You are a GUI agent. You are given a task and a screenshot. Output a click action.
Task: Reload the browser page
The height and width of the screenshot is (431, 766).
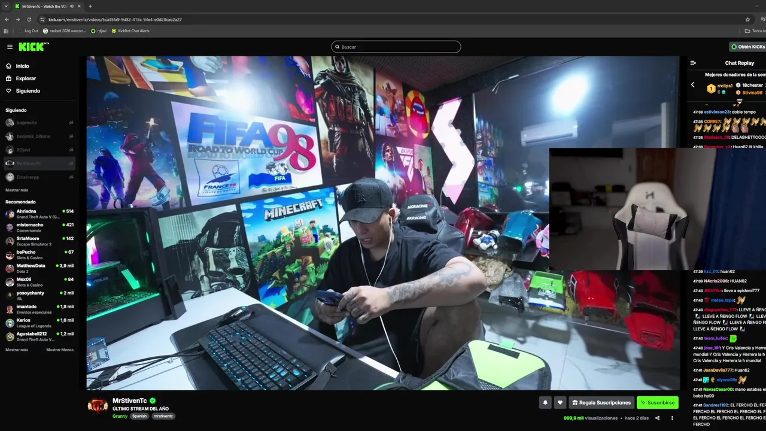pos(29,19)
